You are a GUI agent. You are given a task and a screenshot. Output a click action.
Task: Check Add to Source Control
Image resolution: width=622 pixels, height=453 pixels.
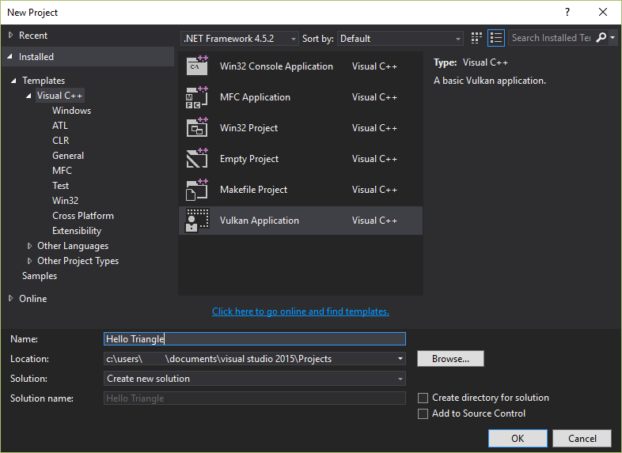coord(423,413)
